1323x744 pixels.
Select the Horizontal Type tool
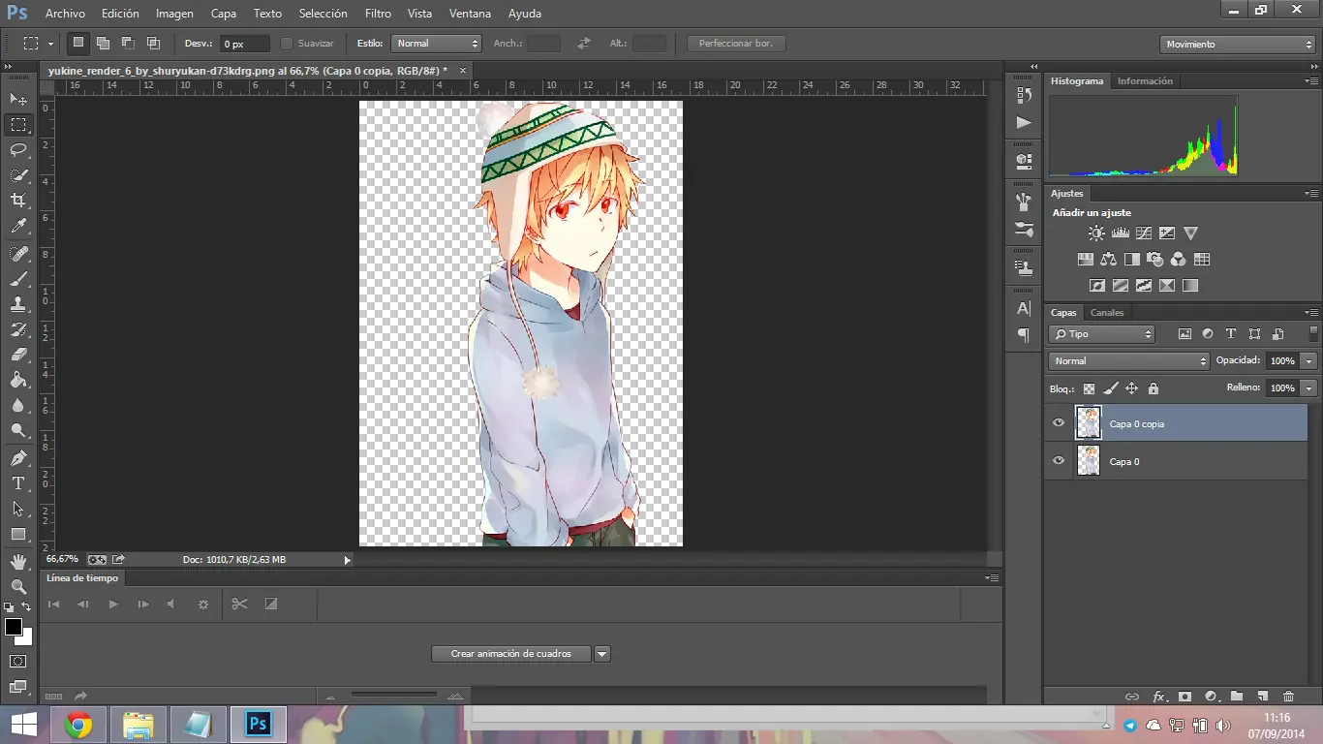pyautogui.click(x=18, y=482)
